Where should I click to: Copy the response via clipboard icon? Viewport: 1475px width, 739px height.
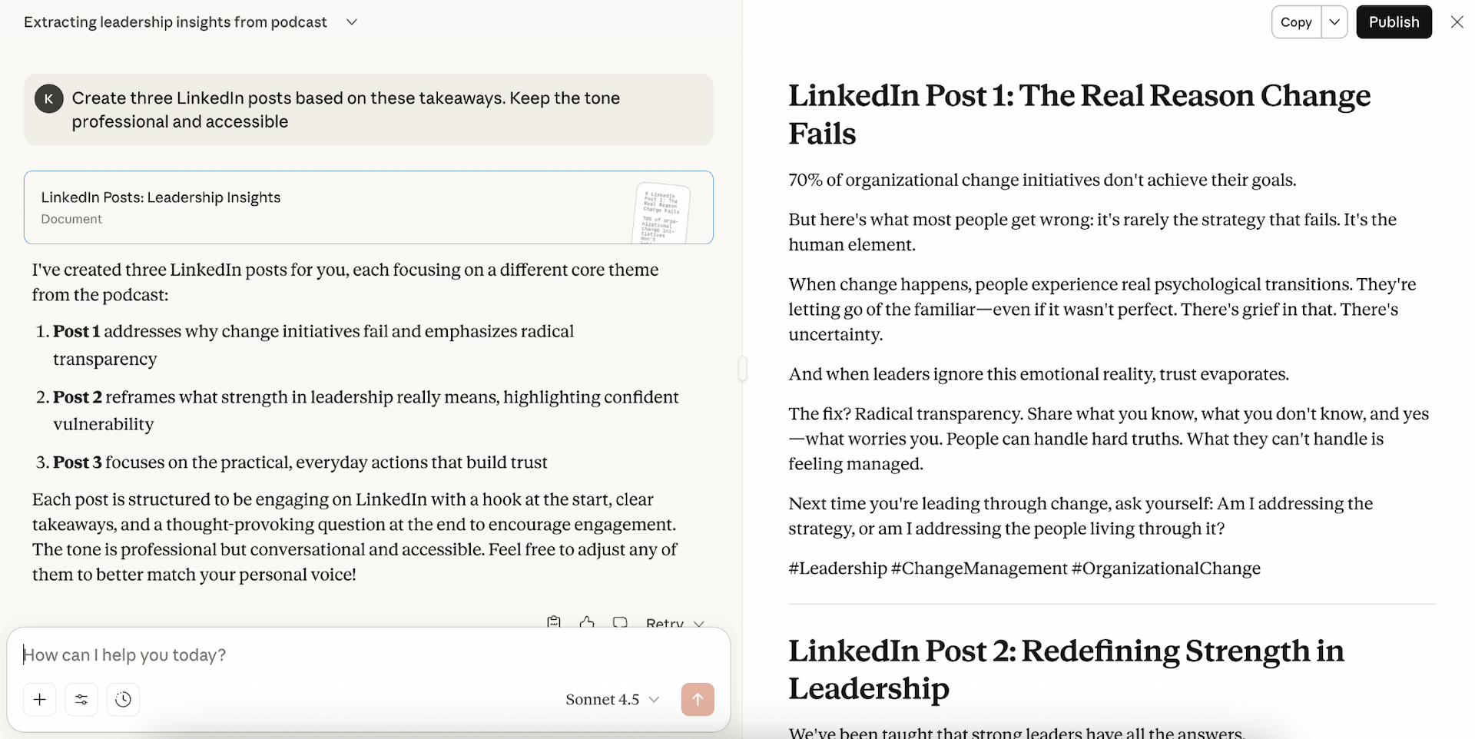click(x=554, y=621)
